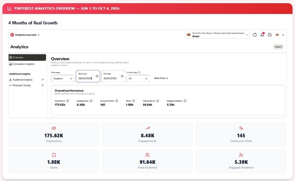Image resolution: width=295 pixels, height=181 pixels.
Task: Open the Date range Custom dropdown
Action: [x=63, y=78]
